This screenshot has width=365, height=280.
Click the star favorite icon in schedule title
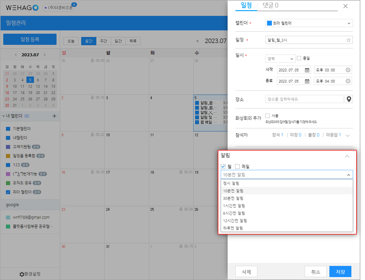348,40
